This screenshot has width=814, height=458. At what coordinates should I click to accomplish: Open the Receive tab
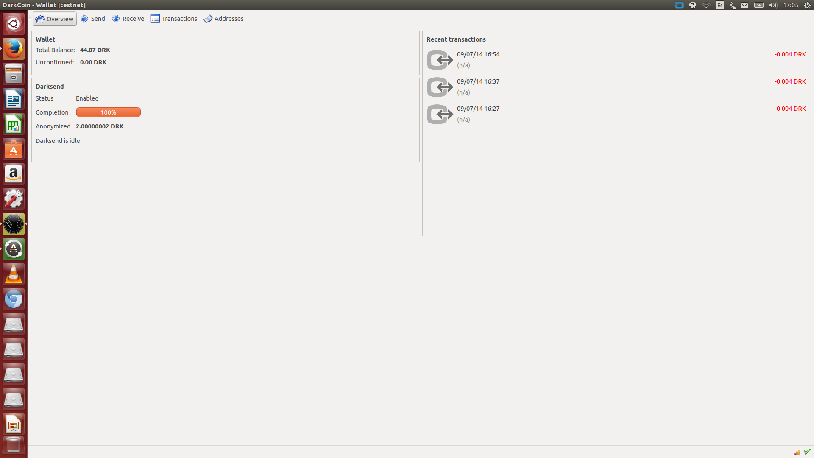[x=128, y=19]
